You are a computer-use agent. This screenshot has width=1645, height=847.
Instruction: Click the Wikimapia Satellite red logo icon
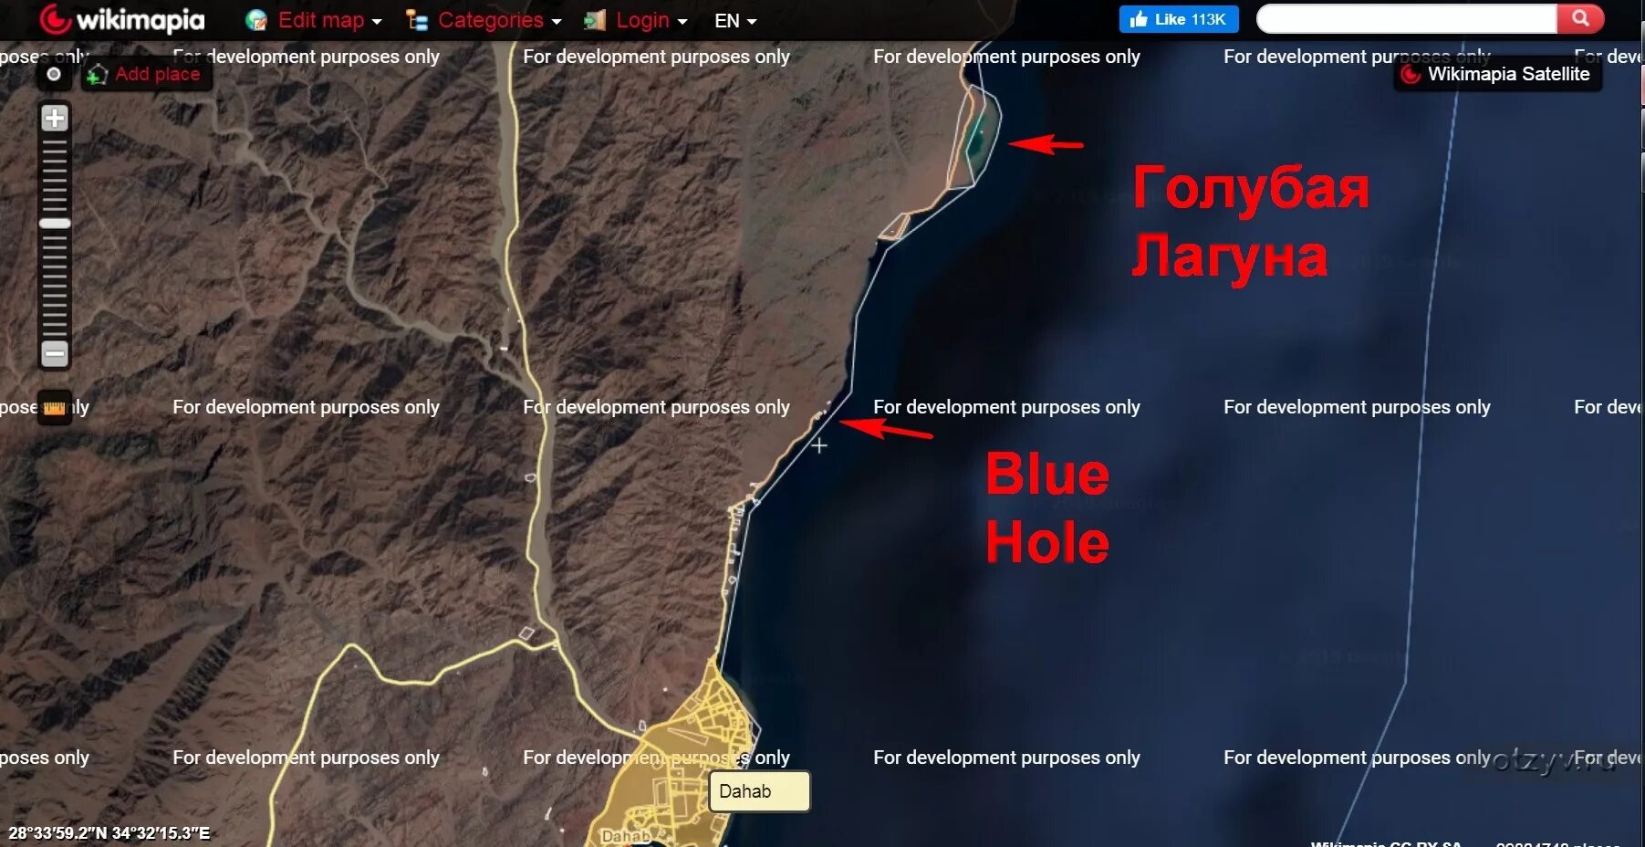[x=1411, y=74]
